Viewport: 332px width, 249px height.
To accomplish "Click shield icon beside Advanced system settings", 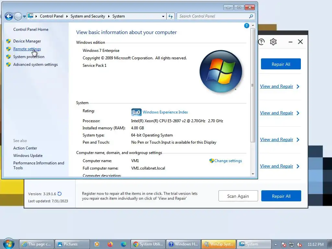I will (x=8, y=65).
